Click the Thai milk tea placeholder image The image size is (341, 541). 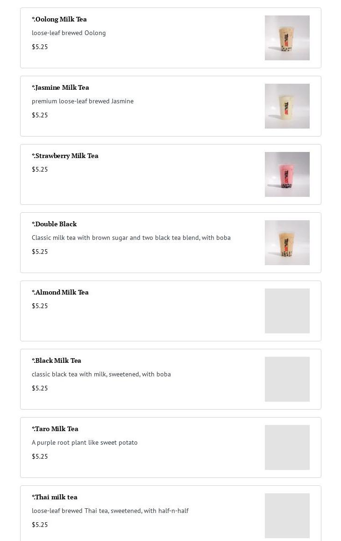click(x=287, y=516)
